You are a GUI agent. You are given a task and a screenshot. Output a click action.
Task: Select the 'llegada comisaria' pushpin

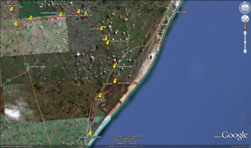coord(90,133)
